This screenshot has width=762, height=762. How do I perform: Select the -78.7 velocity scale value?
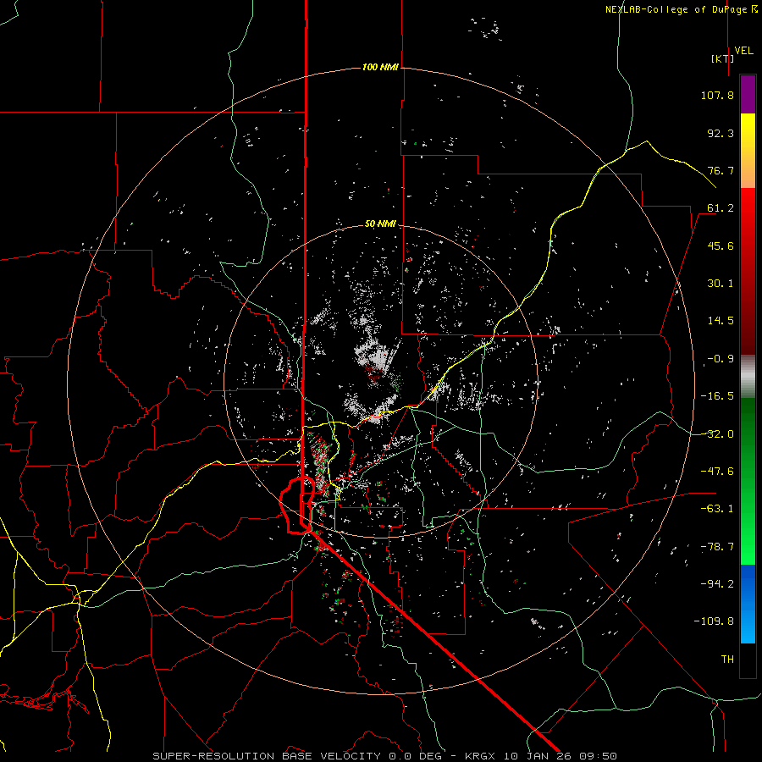(x=717, y=547)
